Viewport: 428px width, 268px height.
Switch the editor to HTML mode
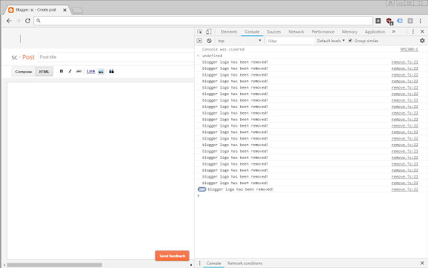[44, 72]
